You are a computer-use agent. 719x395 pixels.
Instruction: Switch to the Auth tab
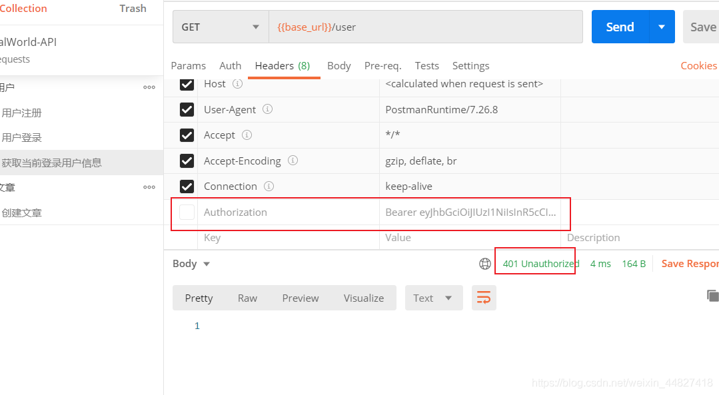tap(230, 66)
